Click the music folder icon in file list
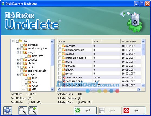This screenshot has width=151, height=116. (x=64, y=62)
